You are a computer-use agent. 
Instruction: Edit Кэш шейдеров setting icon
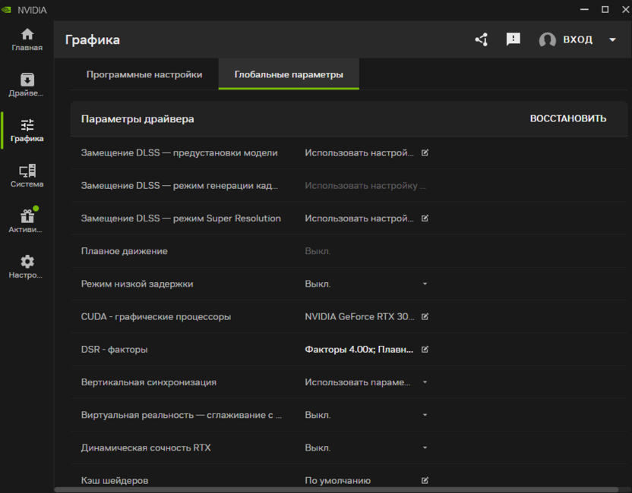coord(425,480)
